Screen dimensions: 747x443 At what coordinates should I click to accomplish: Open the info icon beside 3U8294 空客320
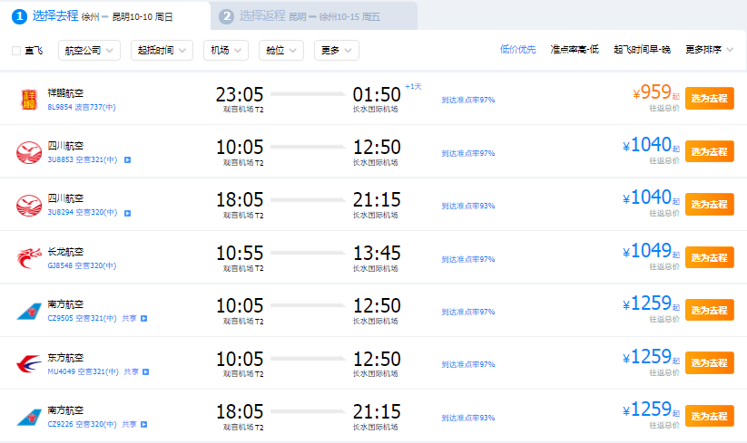click(x=127, y=213)
